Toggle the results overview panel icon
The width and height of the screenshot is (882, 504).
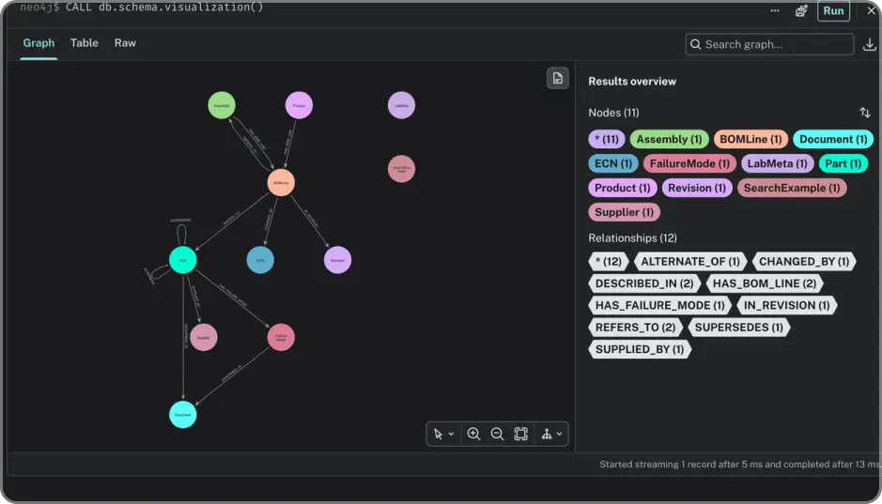click(x=557, y=78)
